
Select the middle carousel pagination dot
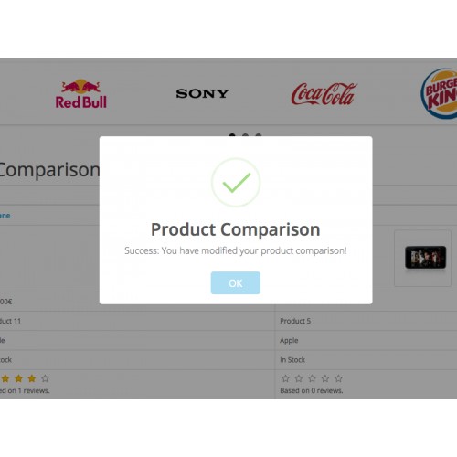tap(245, 135)
